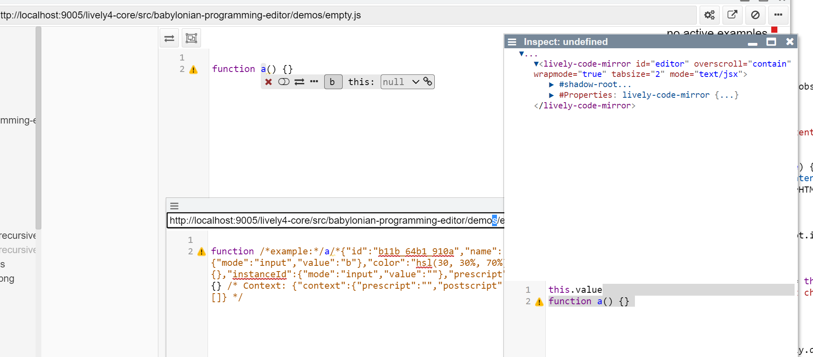Click the swap arrows toolbar button above the editor
Screen dimensions: 813x357
coord(169,38)
